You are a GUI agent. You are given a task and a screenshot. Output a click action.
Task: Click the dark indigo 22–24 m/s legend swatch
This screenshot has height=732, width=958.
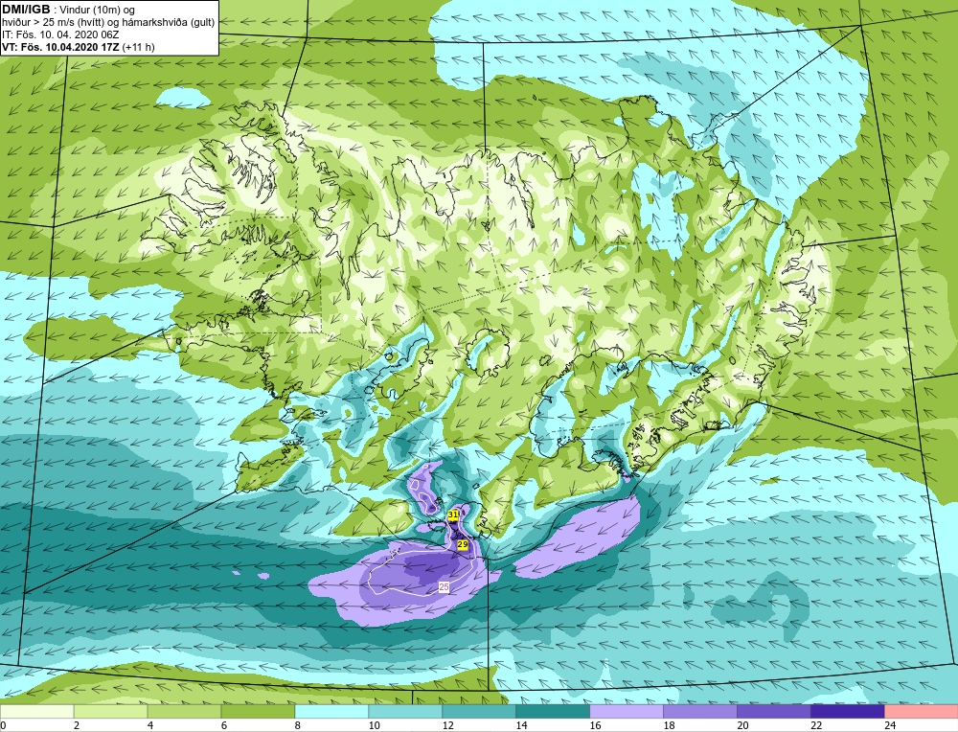click(847, 711)
